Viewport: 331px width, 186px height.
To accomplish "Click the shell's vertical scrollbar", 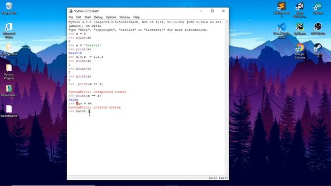I will click(227, 98).
